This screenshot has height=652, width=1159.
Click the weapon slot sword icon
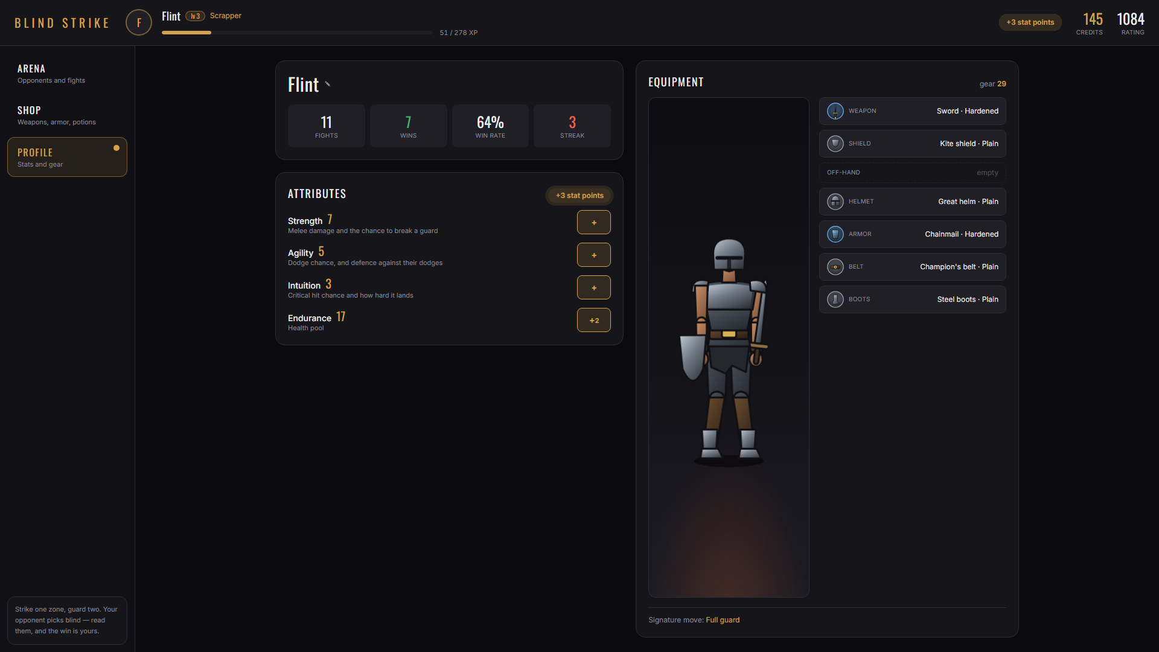pos(835,111)
